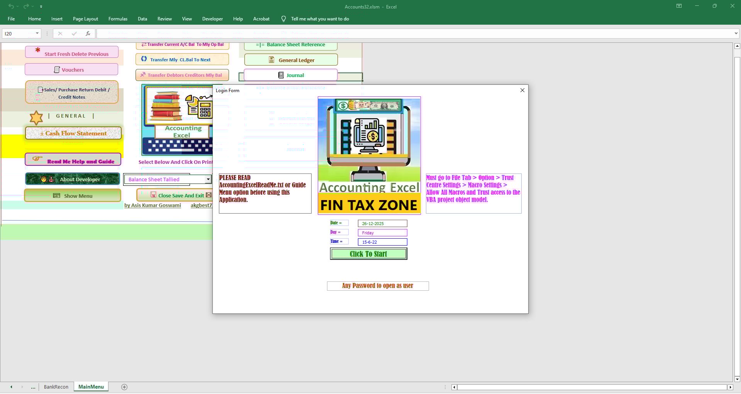The height and width of the screenshot is (394, 741).
Task: Open the Journal button
Action: click(x=291, y=75)
